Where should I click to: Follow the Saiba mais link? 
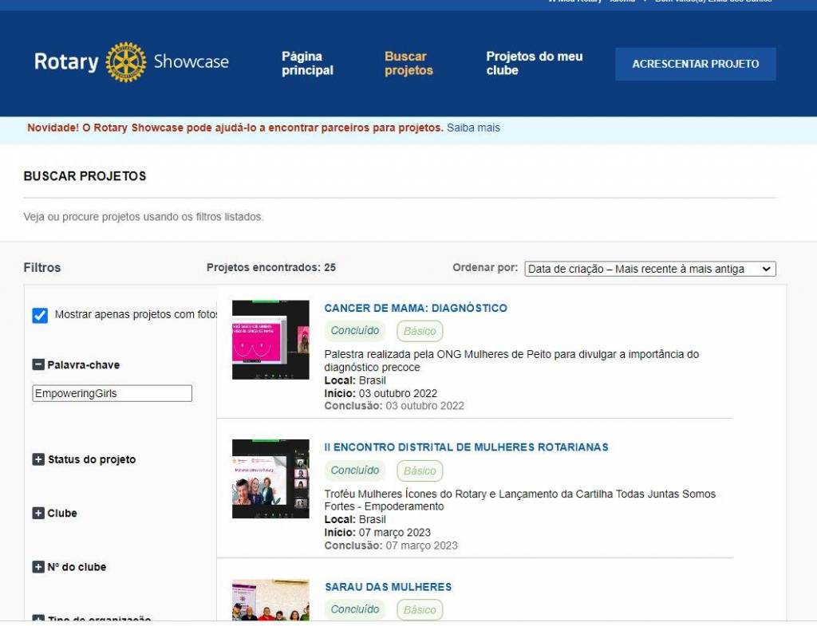click(473, 128)
